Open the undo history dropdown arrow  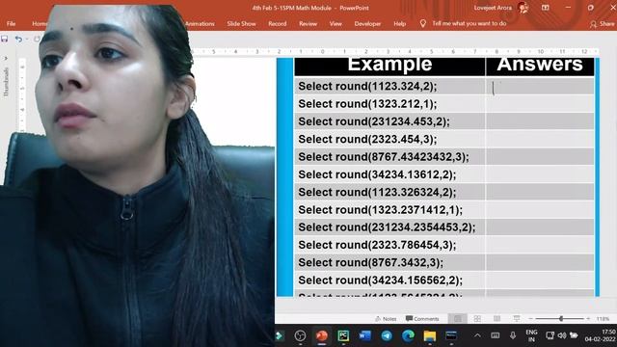click(27, 40)
